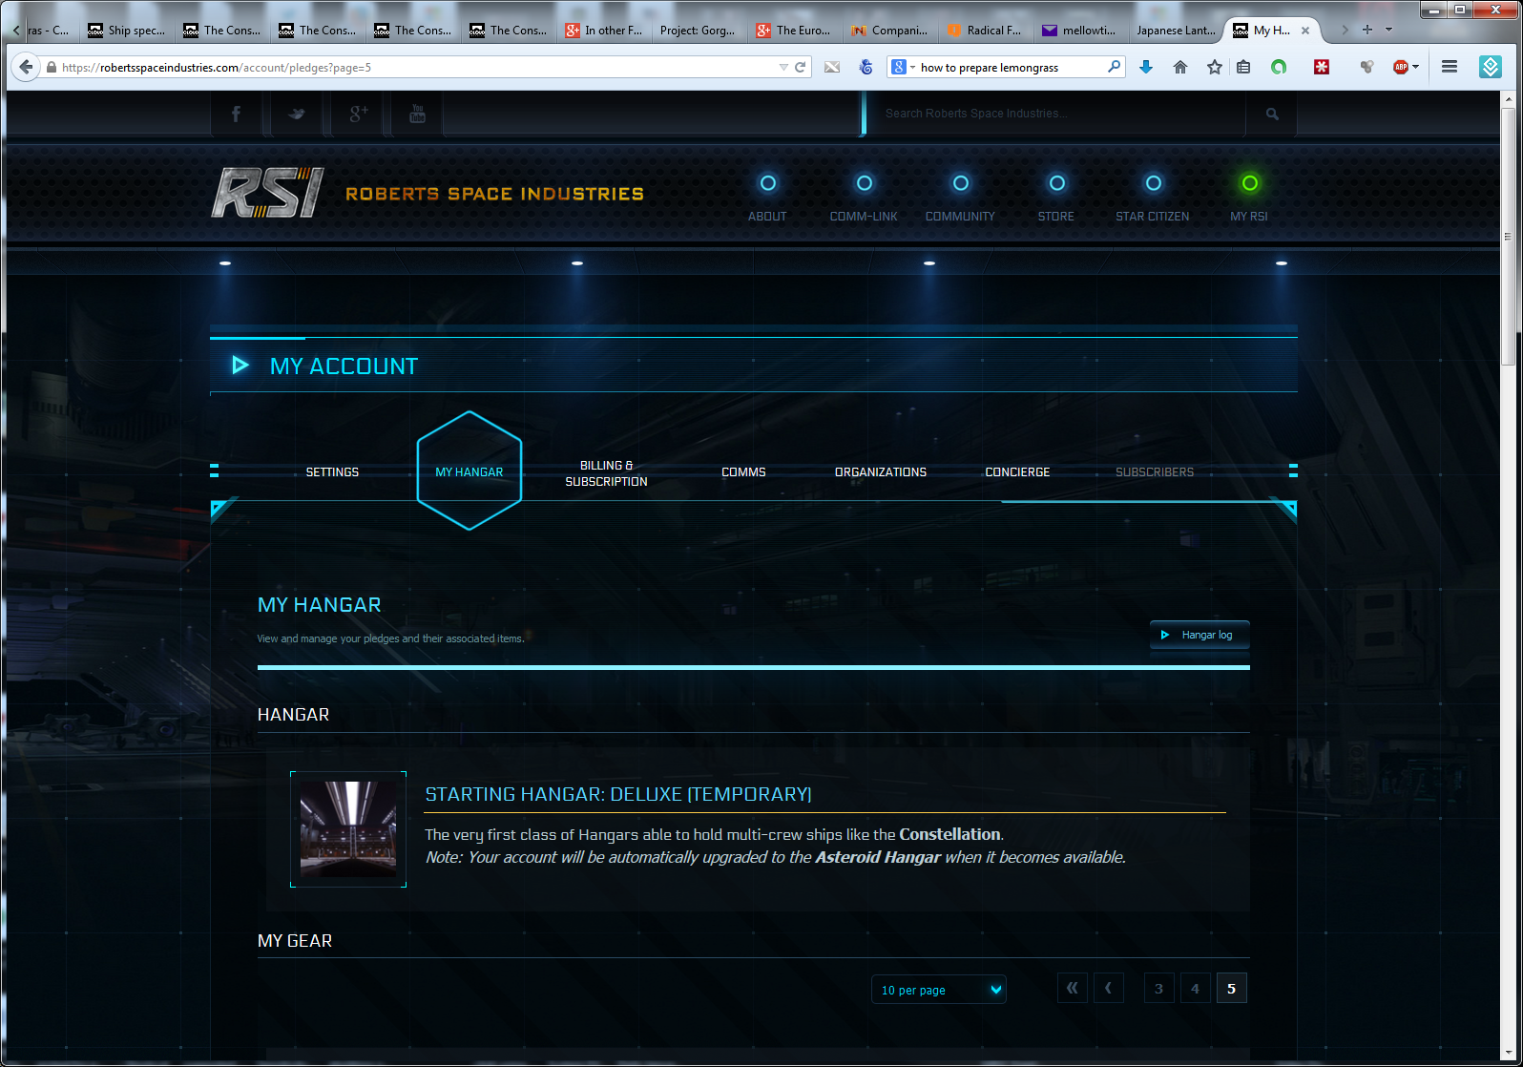
Task: Click the Adblock Plus ABP icon
Action: [x=1400, y=67]
